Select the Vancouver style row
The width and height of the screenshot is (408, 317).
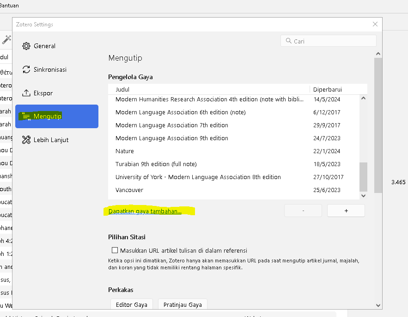click(x=234, y=190)
